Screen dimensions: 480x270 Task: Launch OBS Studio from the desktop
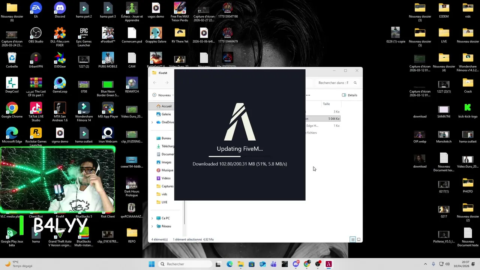pyautogui.click(x=36, y=35)
